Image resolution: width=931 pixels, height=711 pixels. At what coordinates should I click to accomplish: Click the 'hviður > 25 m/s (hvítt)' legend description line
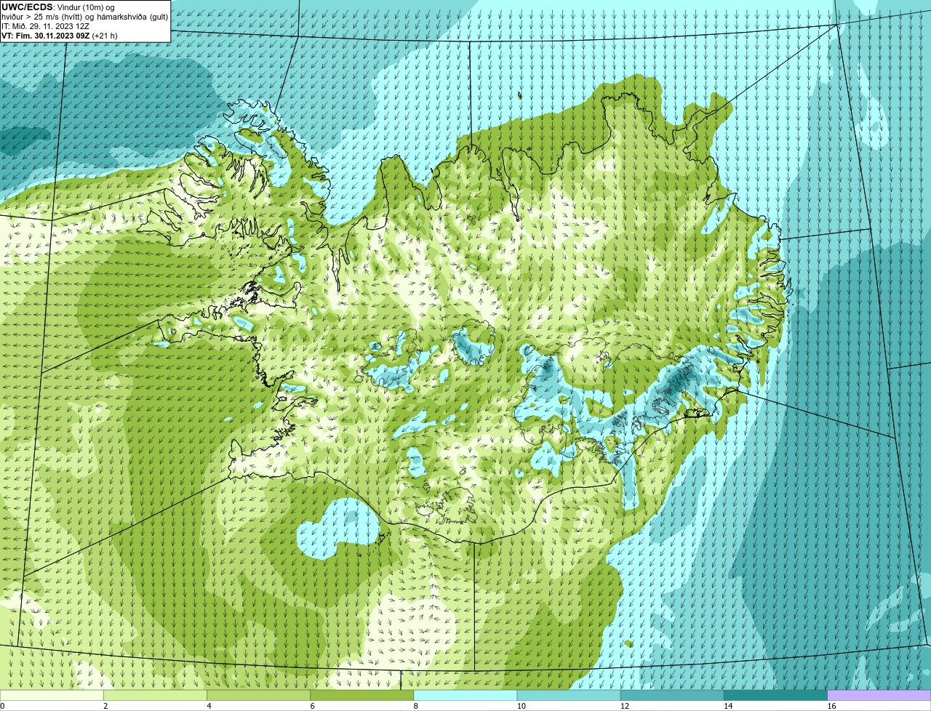tap(84, 17)
